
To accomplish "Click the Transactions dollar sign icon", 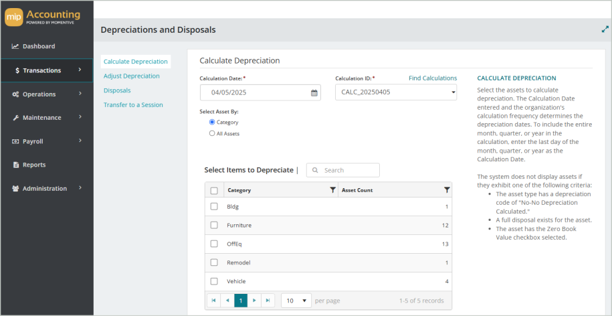I will [17, 71].
